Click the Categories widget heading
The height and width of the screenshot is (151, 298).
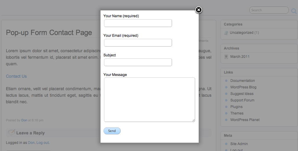(x=233, y=24)
